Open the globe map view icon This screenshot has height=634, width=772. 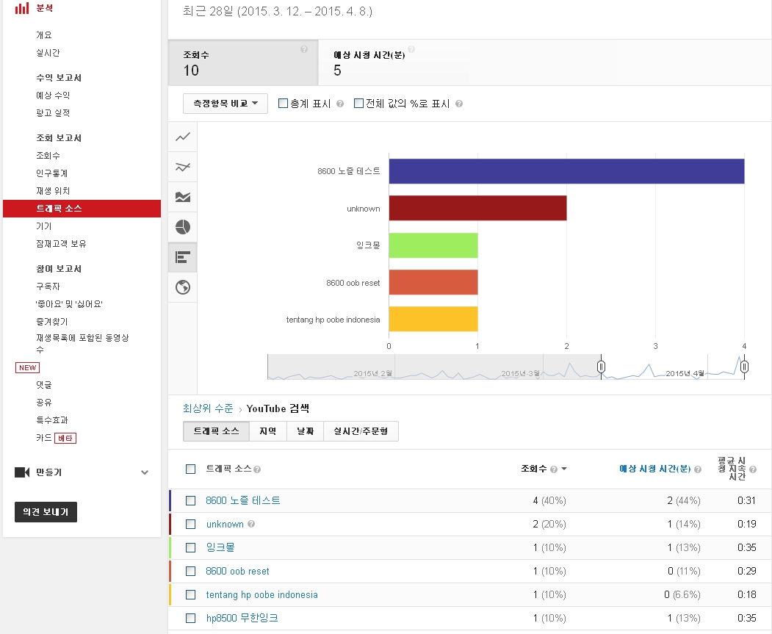[183, 287]
